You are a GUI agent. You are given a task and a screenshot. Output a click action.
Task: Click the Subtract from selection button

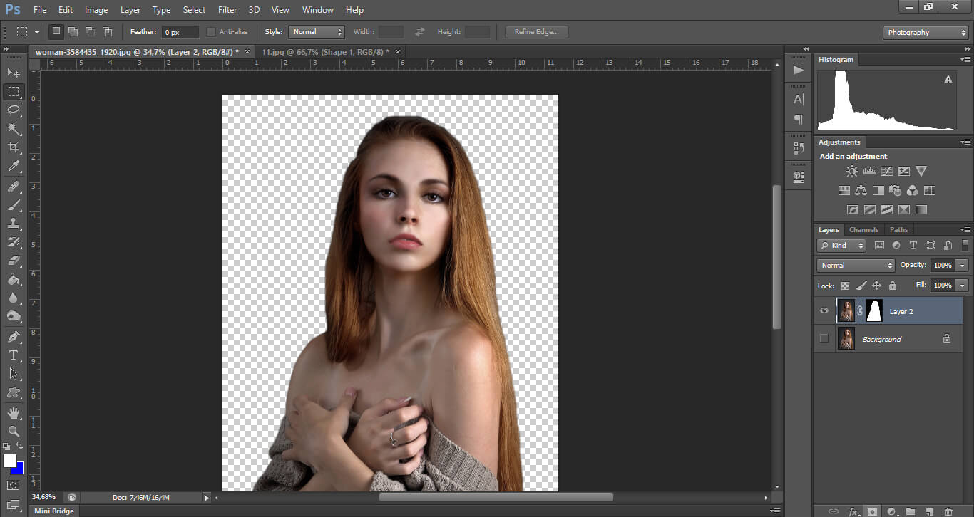pyautogui.click(x=90, y=32)
